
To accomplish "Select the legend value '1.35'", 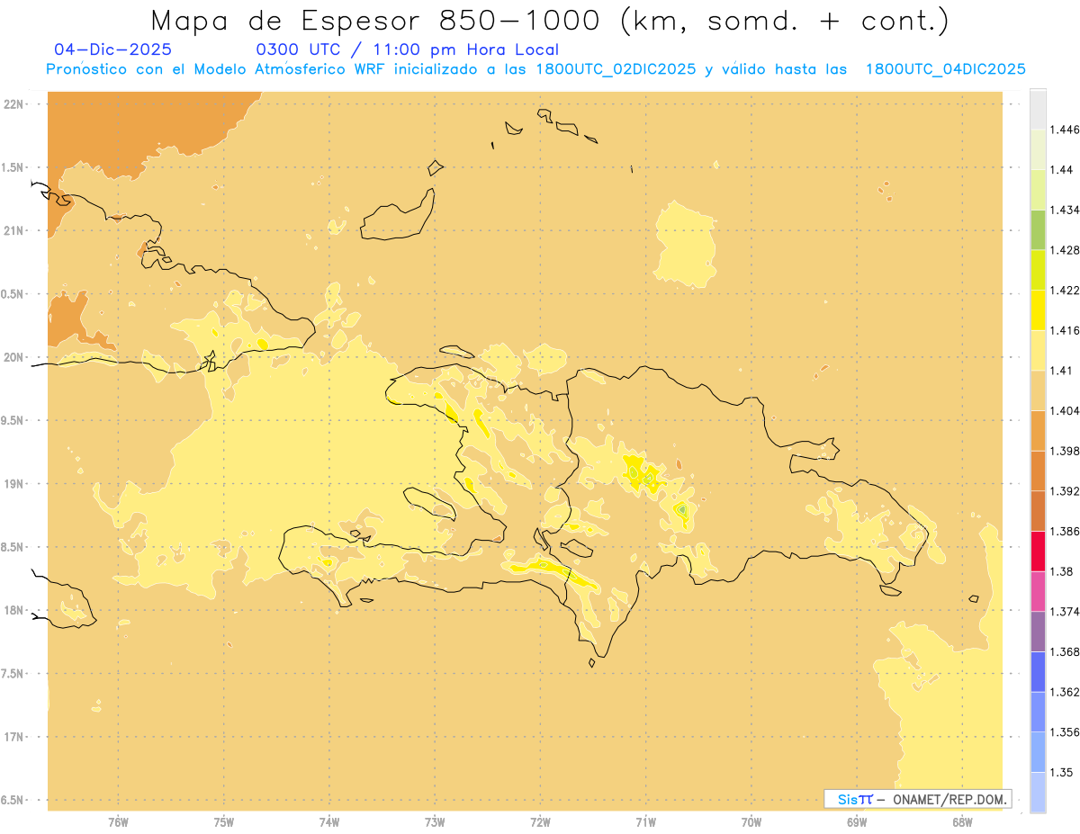I will click(x=1061, y=772).
